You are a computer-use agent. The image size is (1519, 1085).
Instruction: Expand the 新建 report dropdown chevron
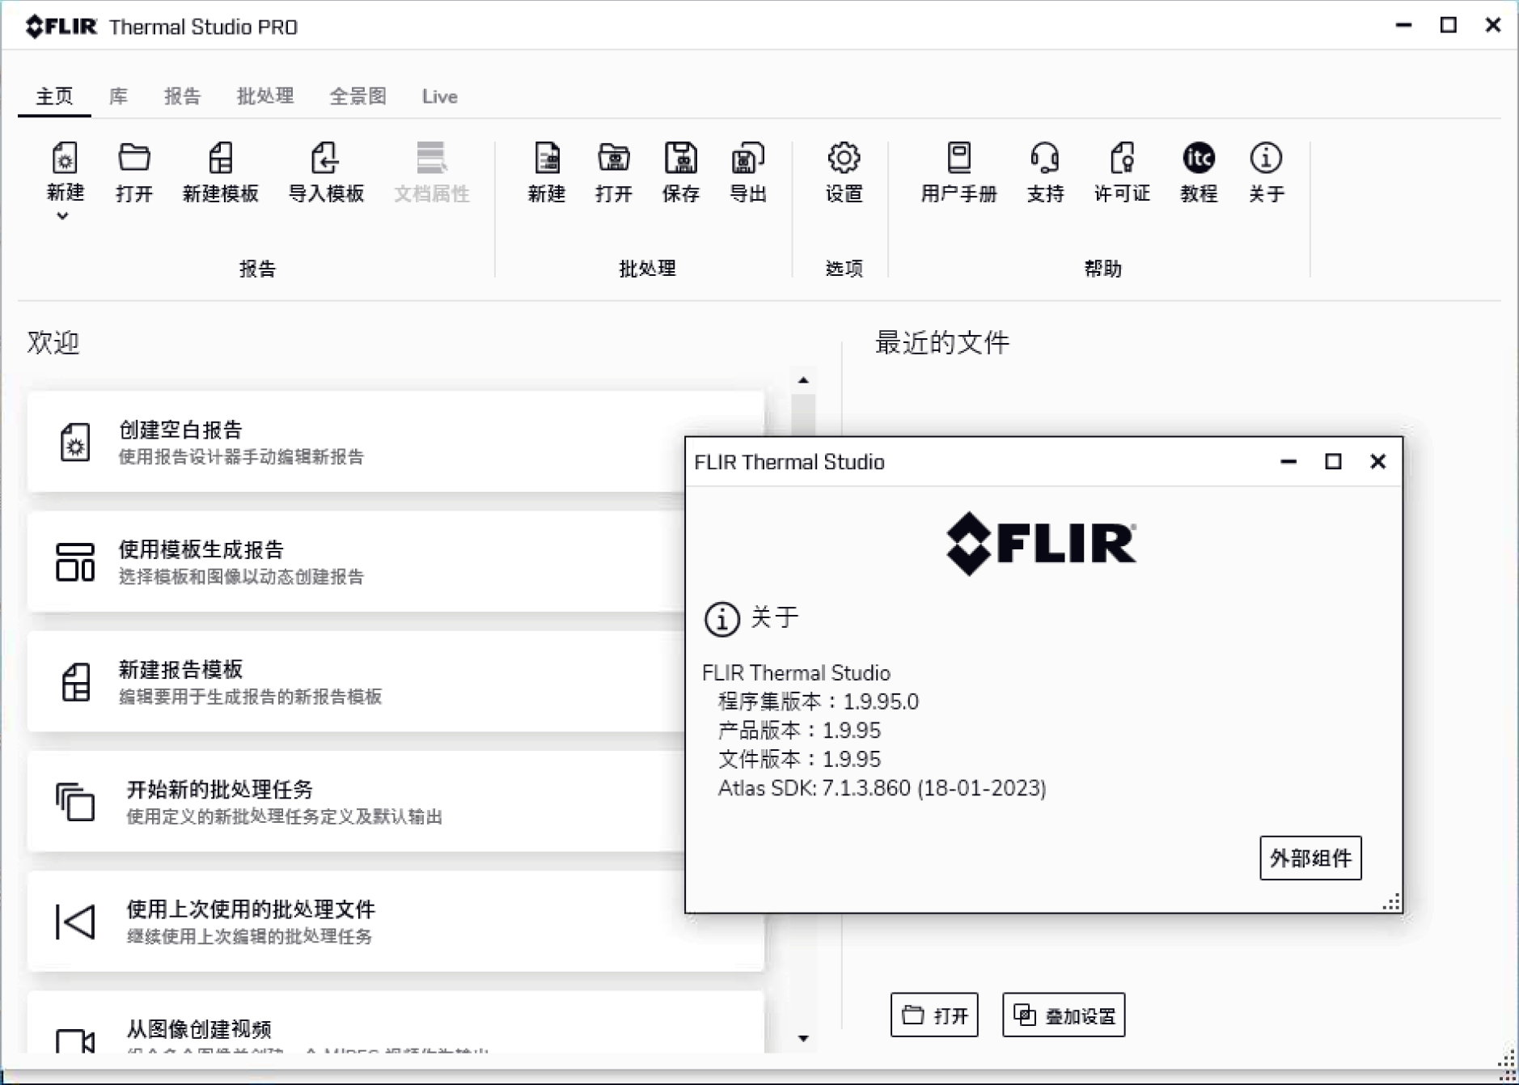[x=62, y=216]
